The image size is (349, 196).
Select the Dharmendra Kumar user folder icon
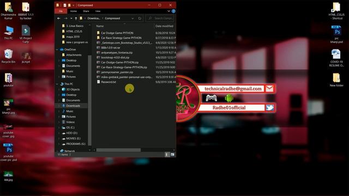click(x=9, y=11)
